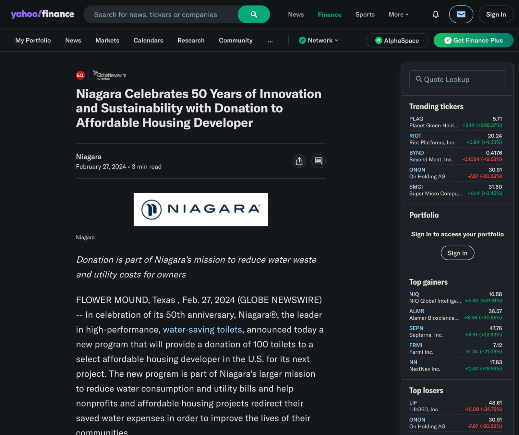This screenshot has height=435, width=519.
Task: Share the article via share icon
Action: (x=299, y=161)
